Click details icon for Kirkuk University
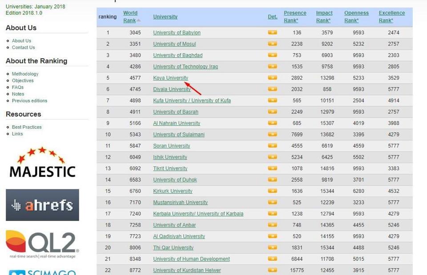Screen dimensions: 427x275 (x=272, y=191)
